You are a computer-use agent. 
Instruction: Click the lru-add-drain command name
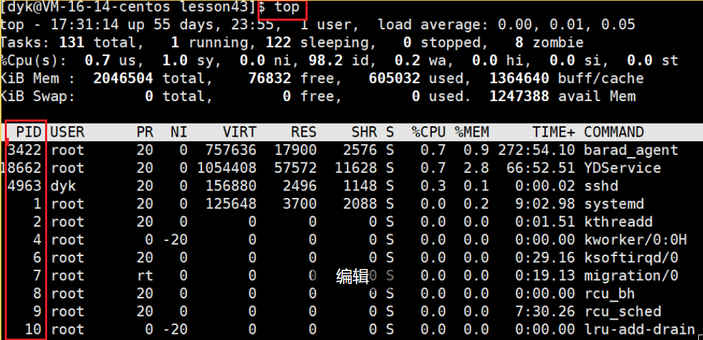coord(639,329)
